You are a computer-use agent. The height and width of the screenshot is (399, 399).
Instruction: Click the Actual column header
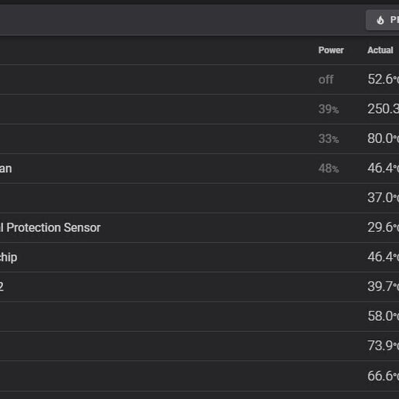380,50
